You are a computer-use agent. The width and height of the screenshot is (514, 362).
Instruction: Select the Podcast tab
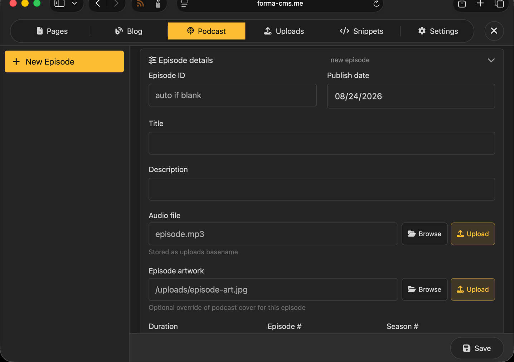pyautogui.click(x=207, y=31)
